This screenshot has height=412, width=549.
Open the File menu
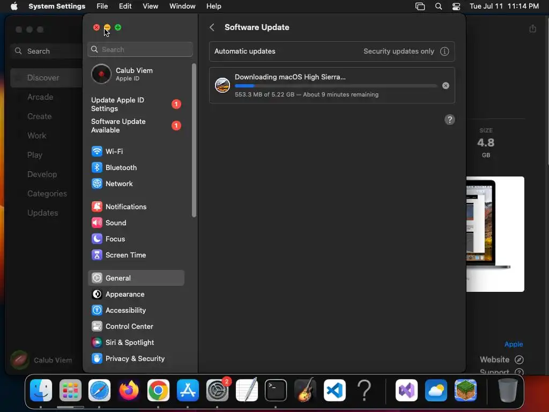[102, 6]
